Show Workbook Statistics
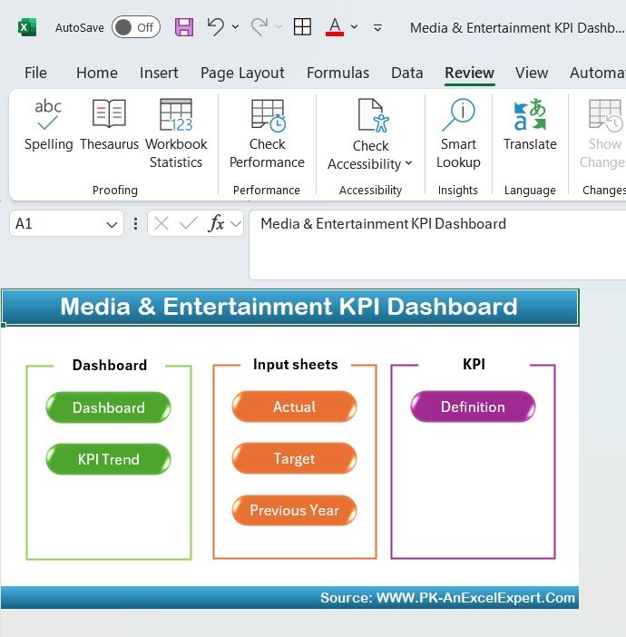The image size is (626, 637). pyautogui.click(x=176, y=133)
